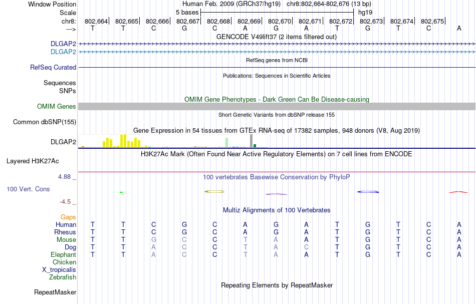Click the 4.88 conservation scale value

(x=64, y=177)
